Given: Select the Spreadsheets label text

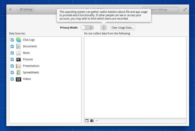Looking at the screenshot, I should (31, 72).
